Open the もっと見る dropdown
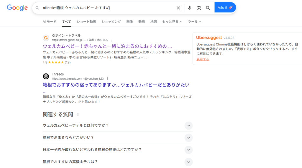 click(172, 22)
